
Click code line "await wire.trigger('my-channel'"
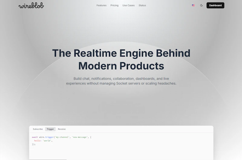point(62,137)
